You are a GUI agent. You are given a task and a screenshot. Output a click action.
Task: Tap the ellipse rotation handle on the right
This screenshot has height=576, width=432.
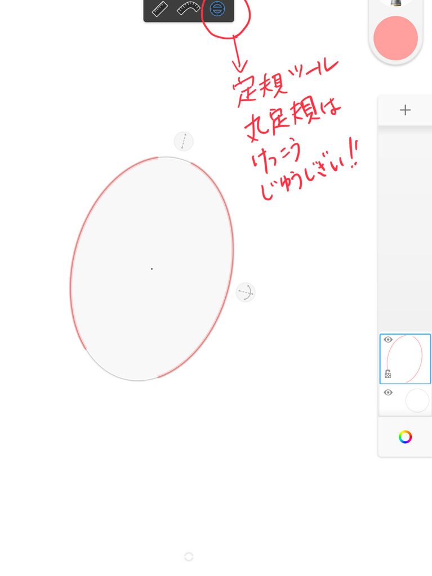(x=246, y=292)
